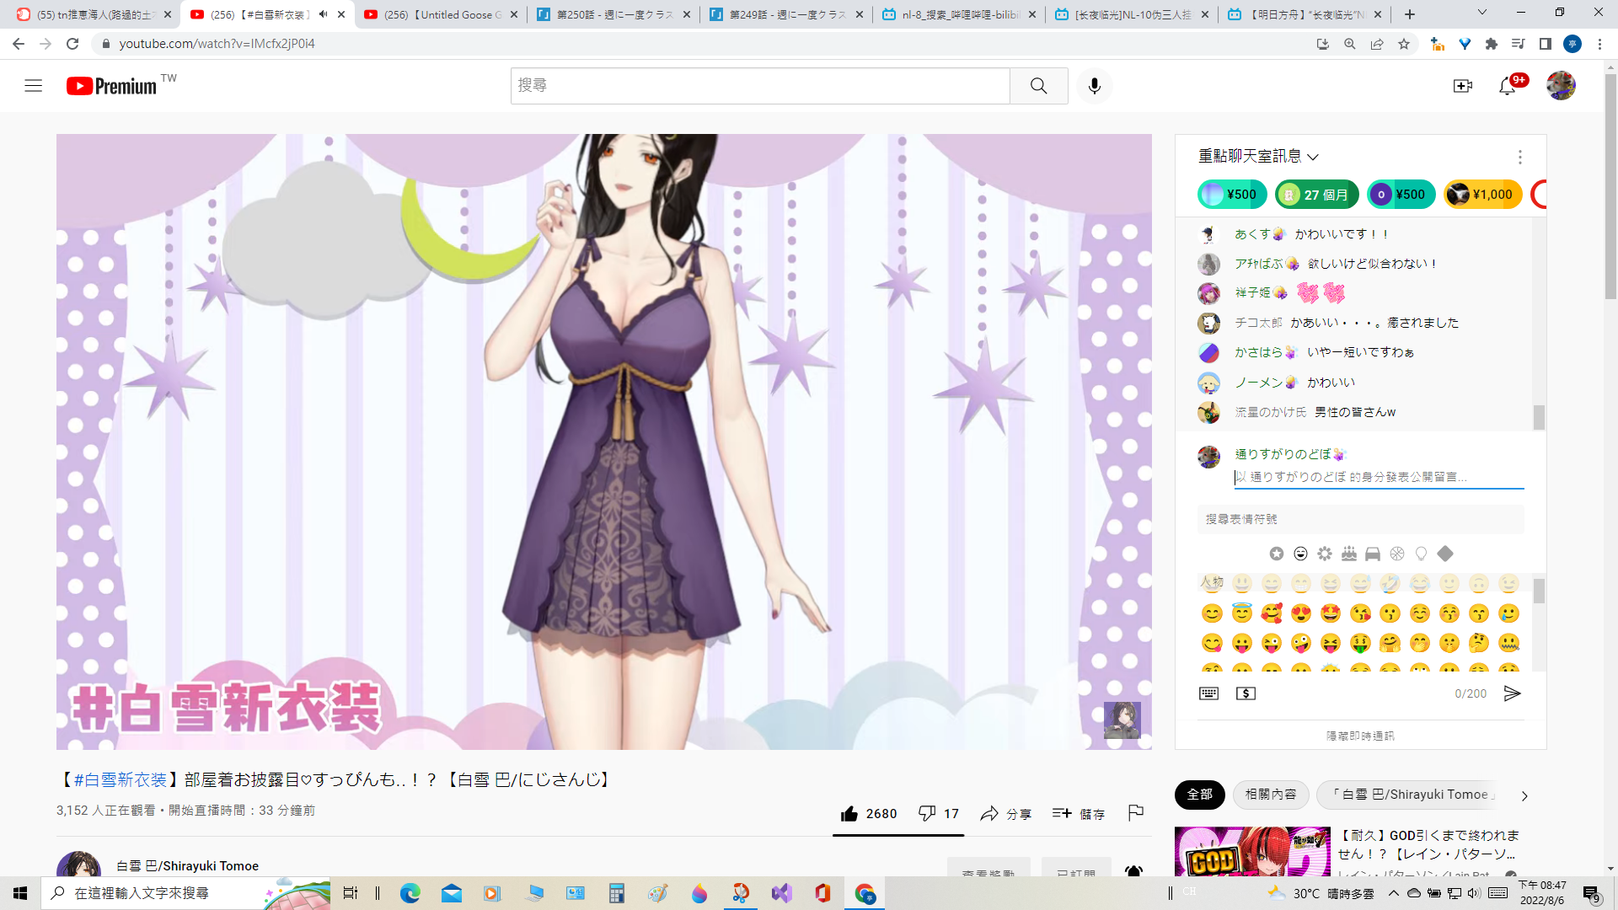This screenshot has width=1618, height=910.
Task: Report the video with the flag icon
Action: (x=1136, y=812)
